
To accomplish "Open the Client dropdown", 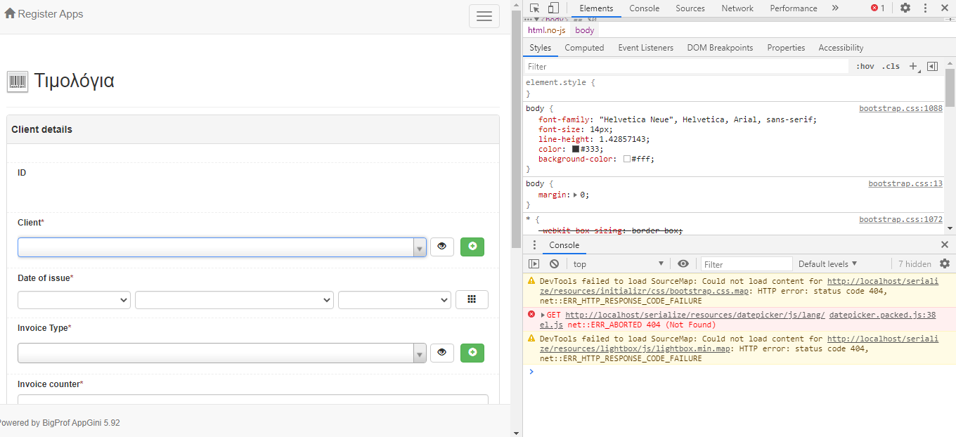I will [x=222, y=247].
